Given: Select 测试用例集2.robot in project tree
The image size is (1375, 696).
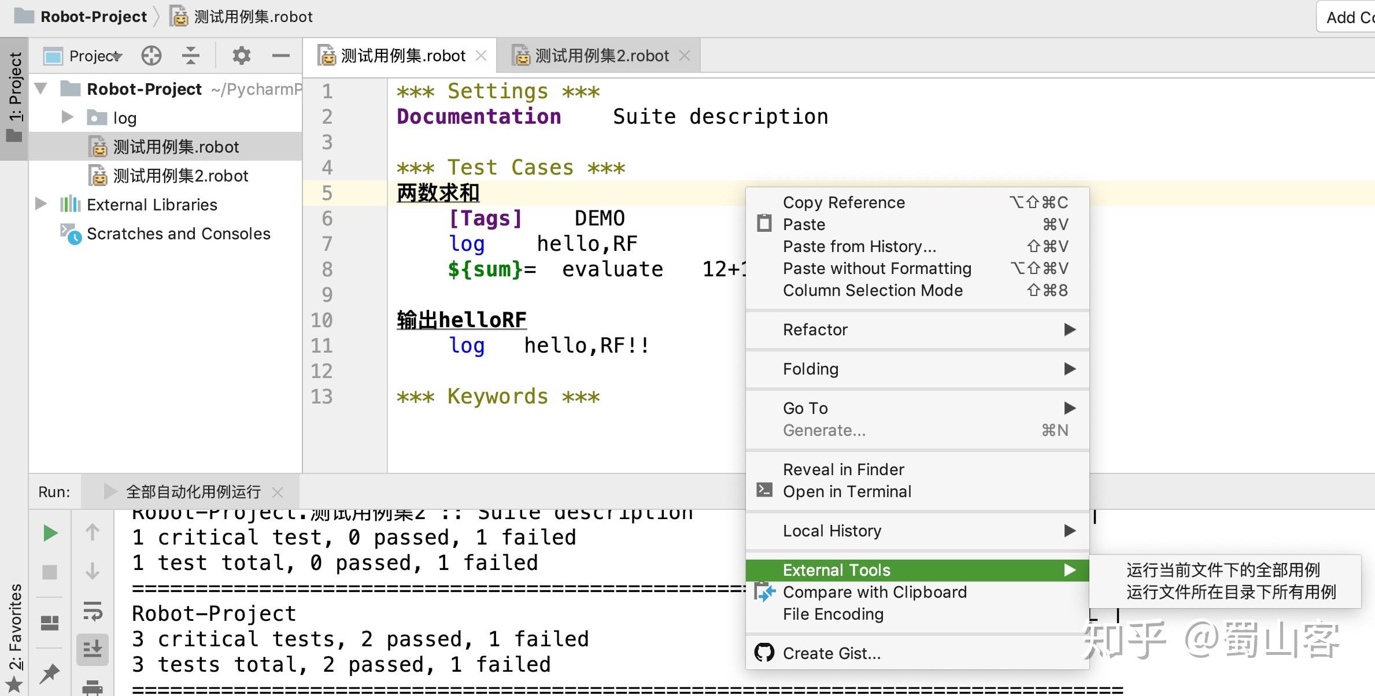Looking at the screenshot, I should point(180,176).
